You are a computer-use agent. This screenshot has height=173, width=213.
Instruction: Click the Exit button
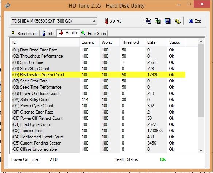coord(195,21)
